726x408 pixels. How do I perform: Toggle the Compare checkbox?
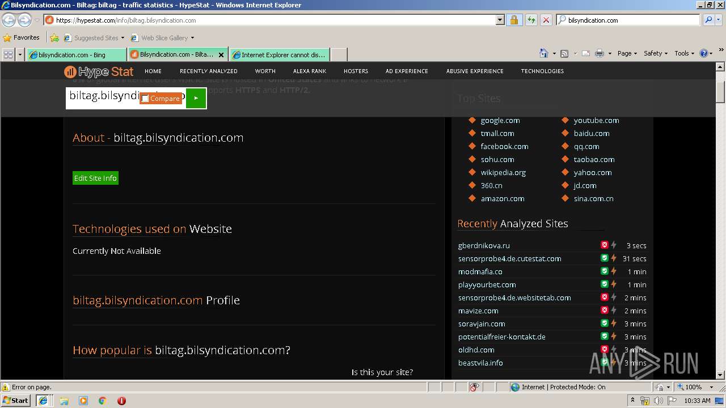(x=145, y=99)
